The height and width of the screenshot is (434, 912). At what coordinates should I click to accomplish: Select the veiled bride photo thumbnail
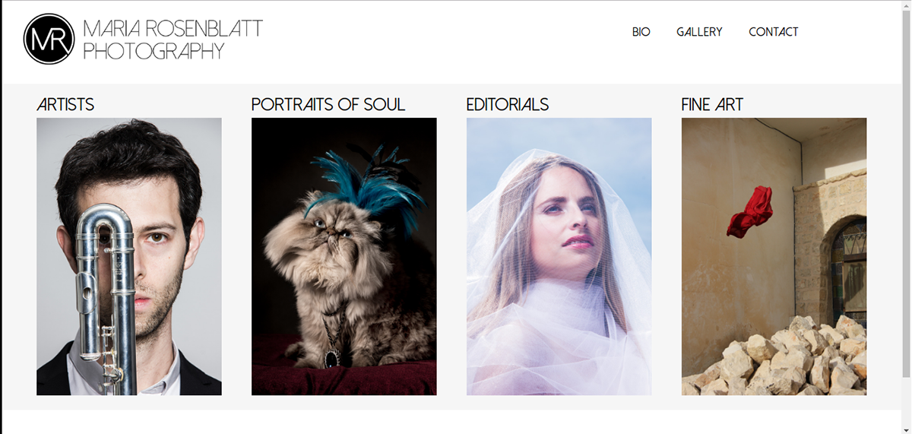click(x=559, y=256)
